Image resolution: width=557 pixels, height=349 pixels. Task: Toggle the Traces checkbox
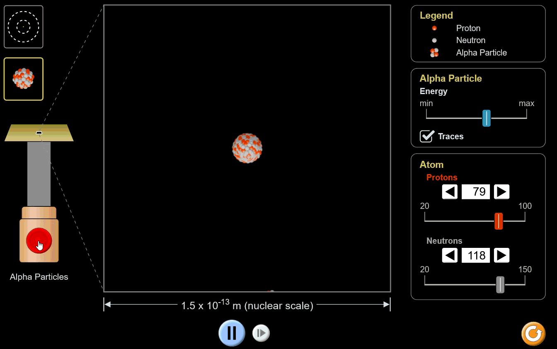click(426, 136)
